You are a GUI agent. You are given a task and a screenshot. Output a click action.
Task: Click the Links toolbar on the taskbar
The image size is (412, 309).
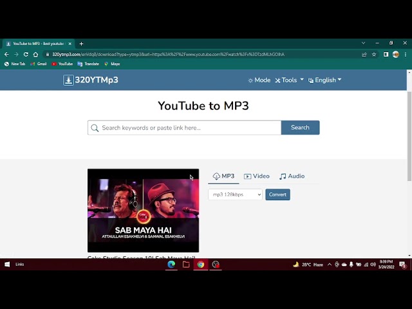coord(20,265)
